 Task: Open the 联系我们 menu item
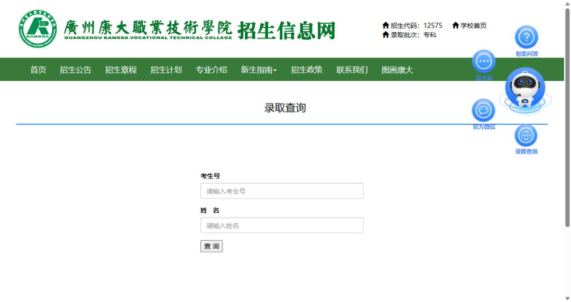[352, 70]
